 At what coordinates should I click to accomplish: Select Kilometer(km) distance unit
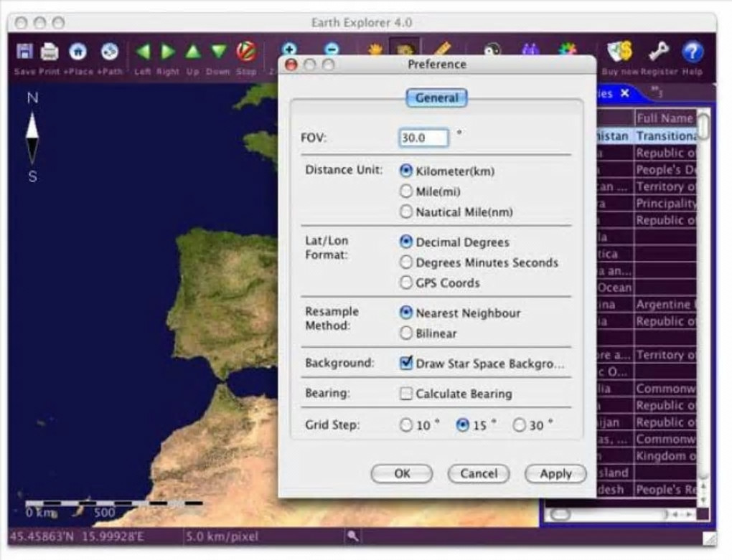click(406, 171)
